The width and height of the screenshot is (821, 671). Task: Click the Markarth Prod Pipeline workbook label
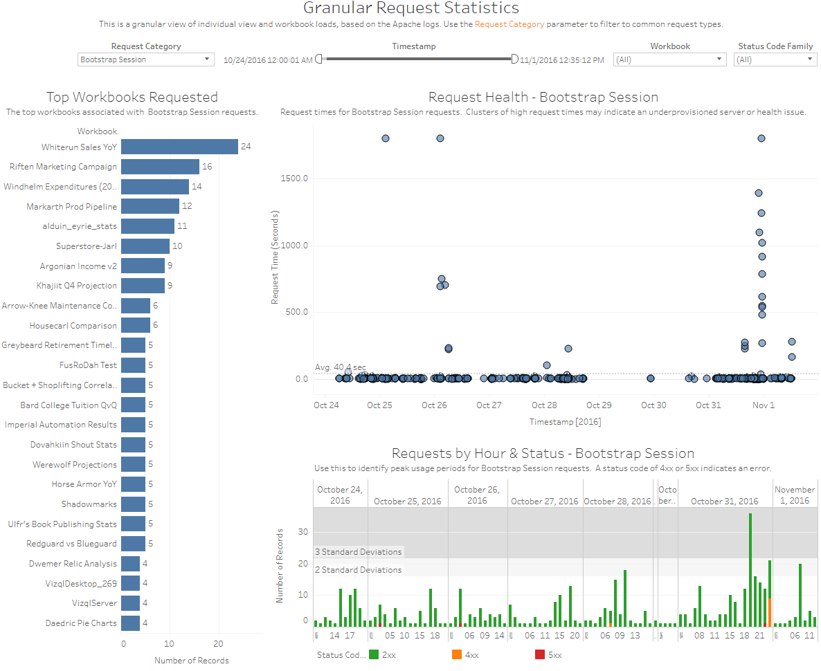[x=72, y=207]
